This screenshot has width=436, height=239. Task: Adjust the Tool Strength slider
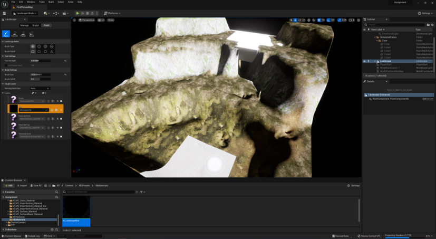[41, 61]
